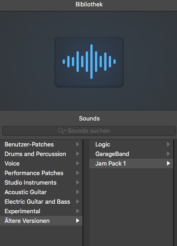Choose the Studio Instruments category
The width and height of the screenshot is (177, 246).
41,183
